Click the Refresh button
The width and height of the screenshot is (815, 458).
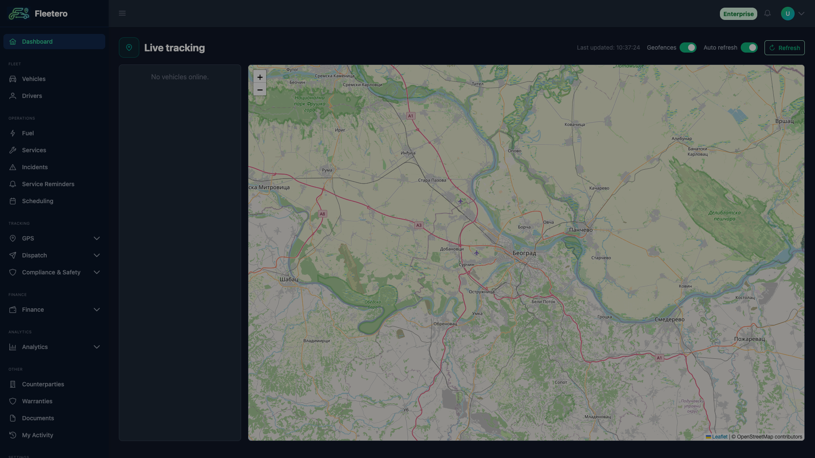pyautogui.click(x=784, y=47)
